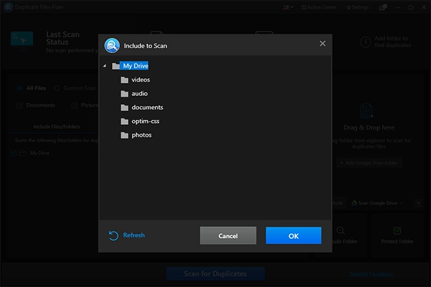Image resolution: width=431 pixels, height=287 pixels.
Task: Click the photos folder icon
Action: click(x=125, y=135)
